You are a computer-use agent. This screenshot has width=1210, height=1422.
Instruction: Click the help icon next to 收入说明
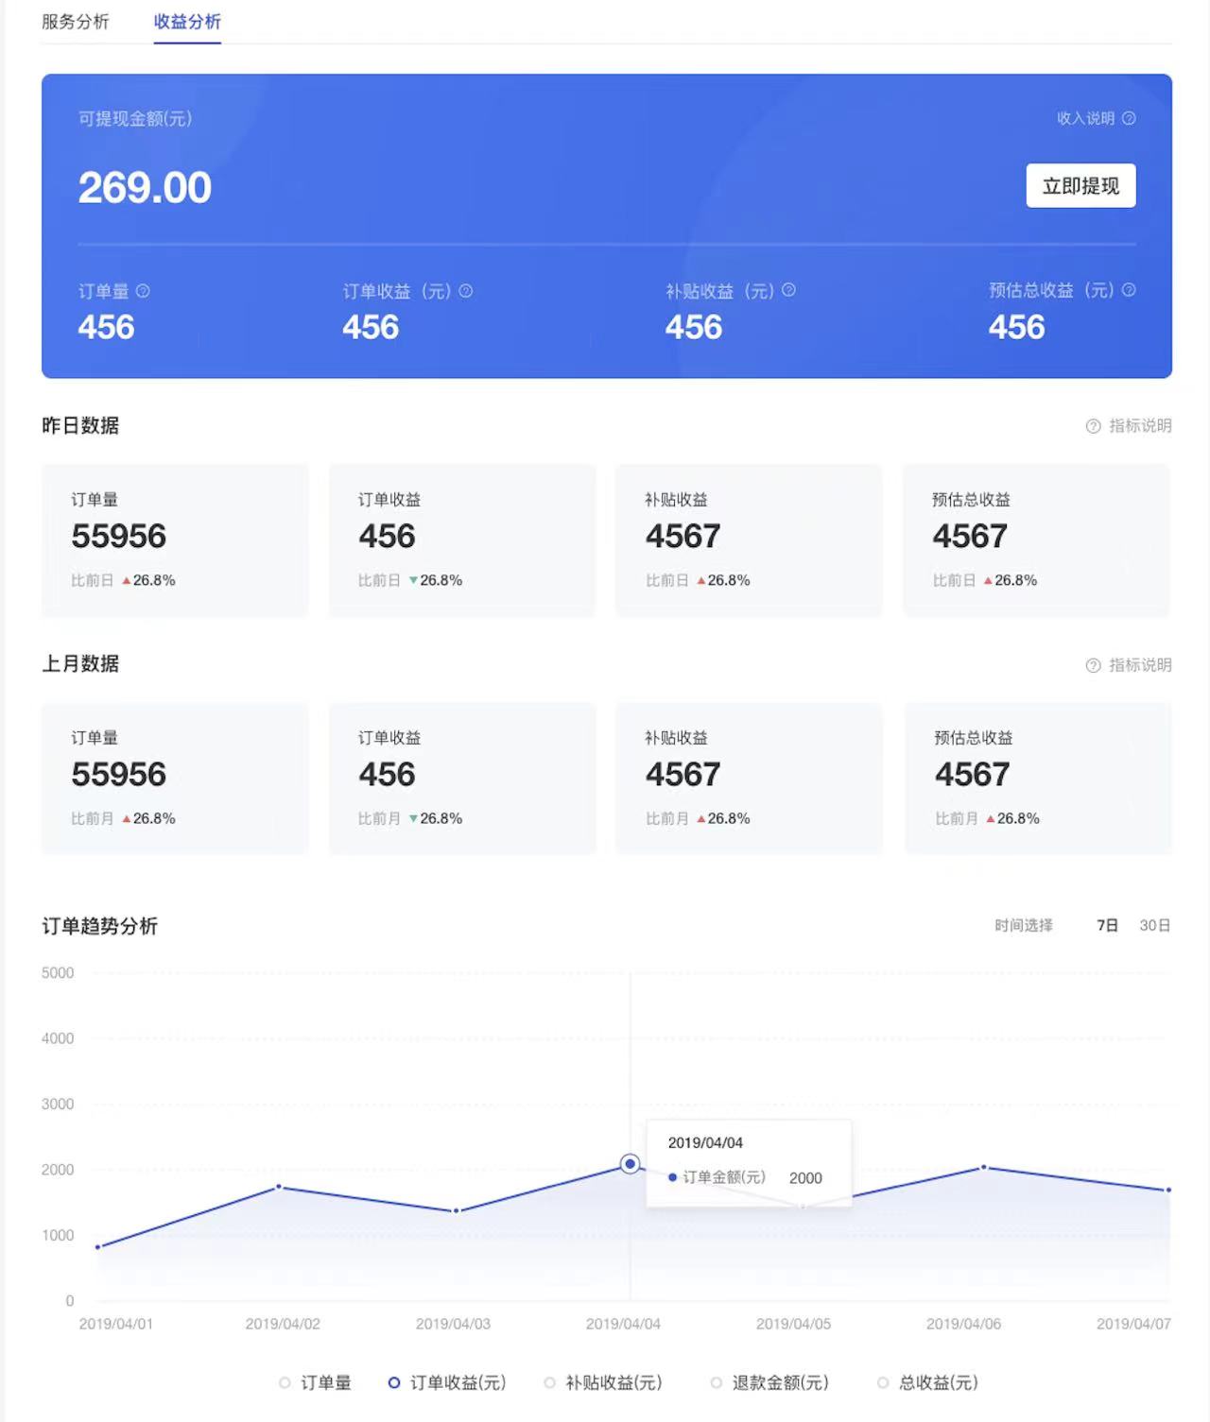[1128, 118]
